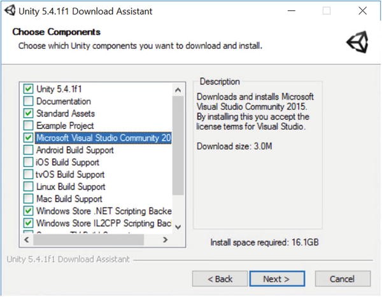Enable the Linux Build Support checkbox
382x297 pixels.
click(x=28, y=186)
